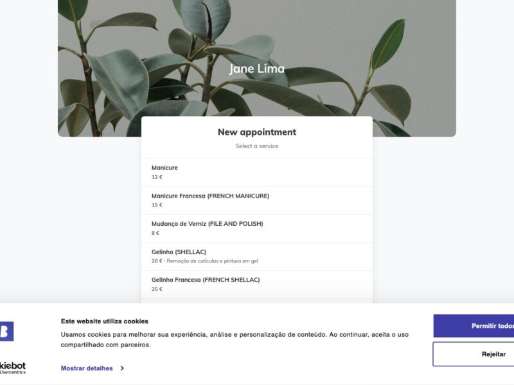Viewport: 514px width, 385px height.
Task: Open the Mostrar detalhes link
Action: click(x=87, y=368)
